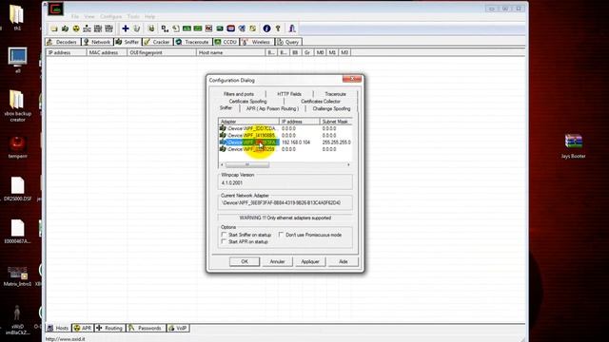Viewport: 609px width, 342px height.
Task: Switch to bottom Passwords tab
Action: pyautogui.click(x=146, y=328)
